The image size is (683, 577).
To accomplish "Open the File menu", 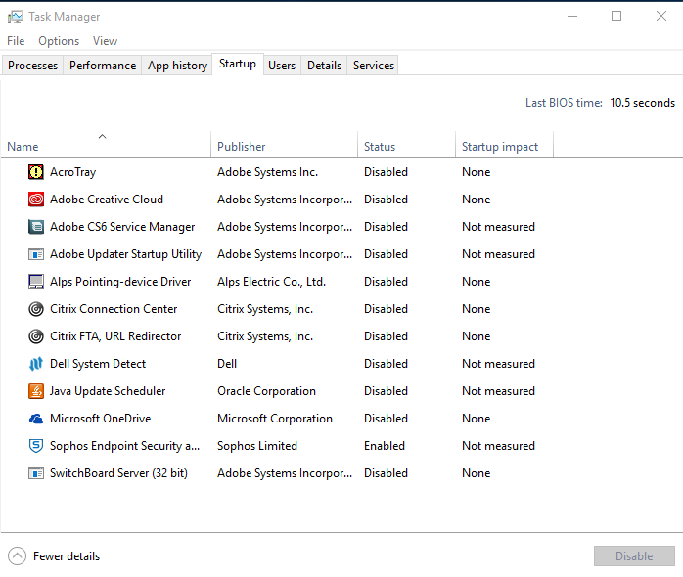I will coord(16,41).
